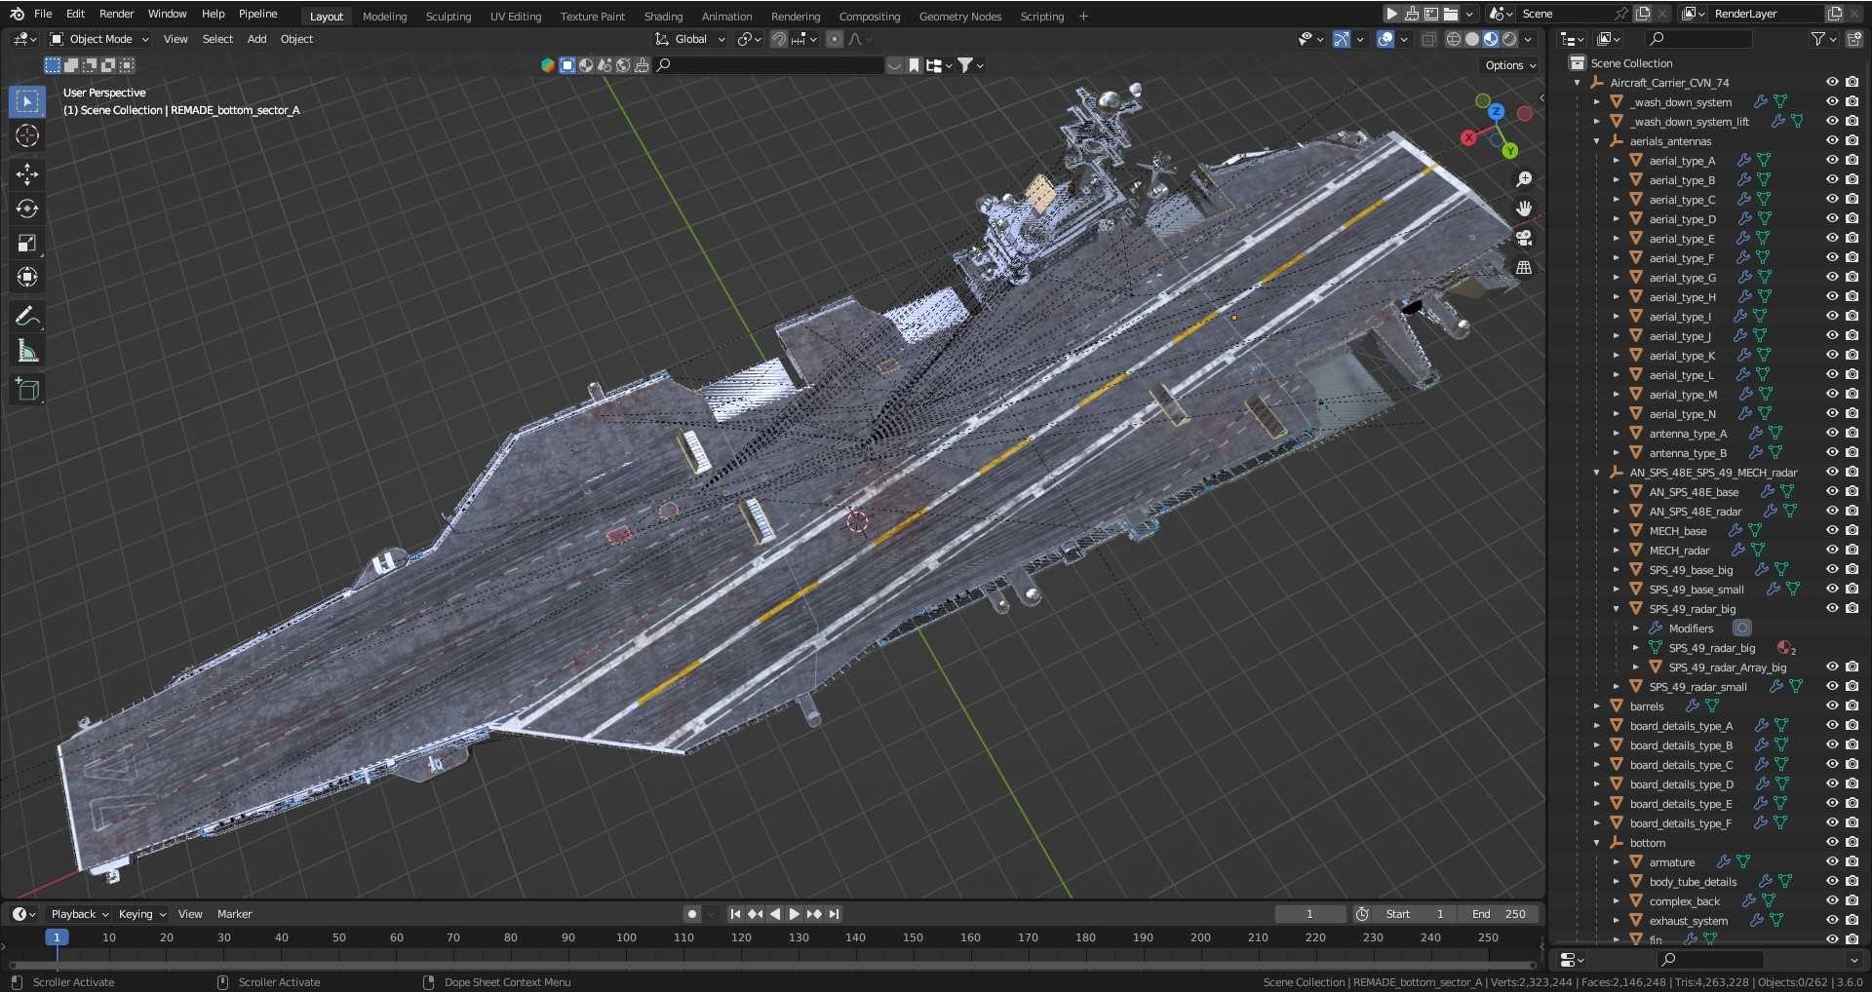Open the Global orientation dropdown
Image resolution: width=1872 pixels, height=992 pixels.
point(690,39)
